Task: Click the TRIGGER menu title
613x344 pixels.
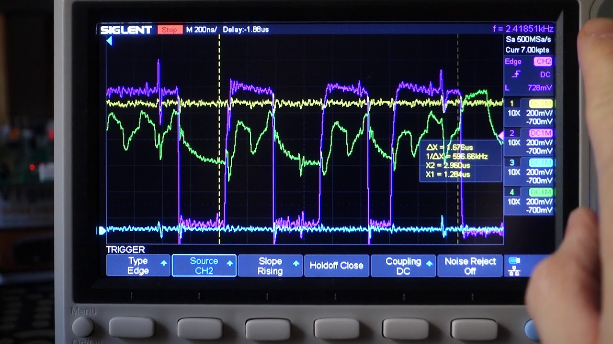Action: pyautogui.click(x=125, y=249)
